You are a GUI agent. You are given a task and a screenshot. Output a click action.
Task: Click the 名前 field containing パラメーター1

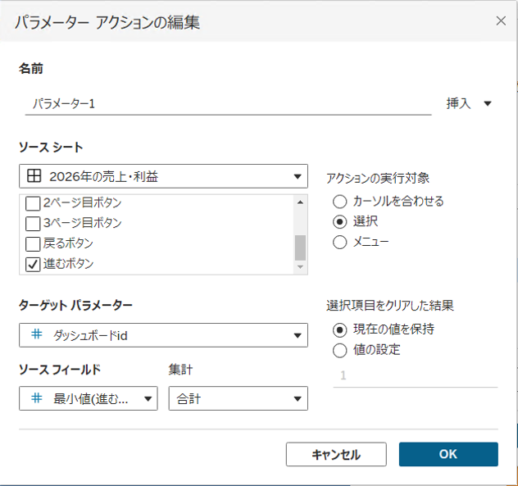pyautogui.click(x=229, y=104)
